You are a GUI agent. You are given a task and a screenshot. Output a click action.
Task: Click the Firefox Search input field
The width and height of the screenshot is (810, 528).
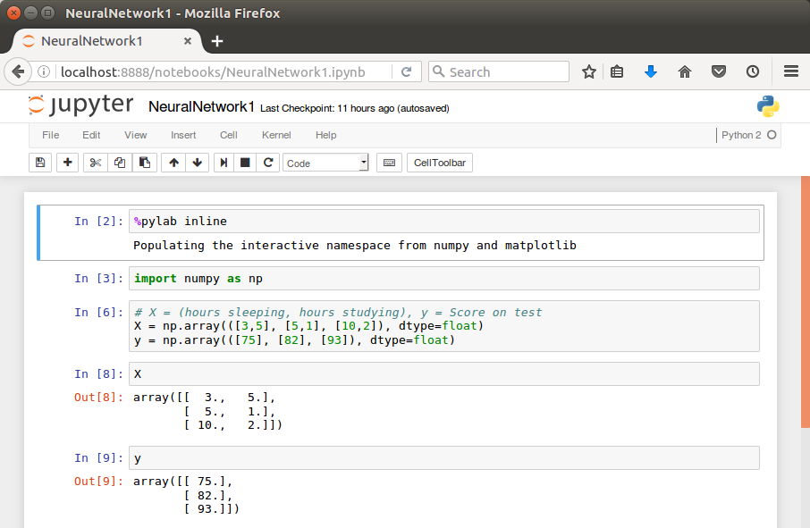click(x=499, y=71)
